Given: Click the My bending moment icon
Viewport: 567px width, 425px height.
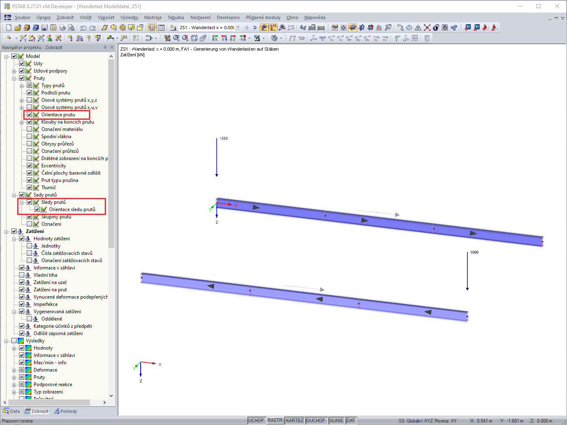Looking at the screenshot, I should 358,38.
